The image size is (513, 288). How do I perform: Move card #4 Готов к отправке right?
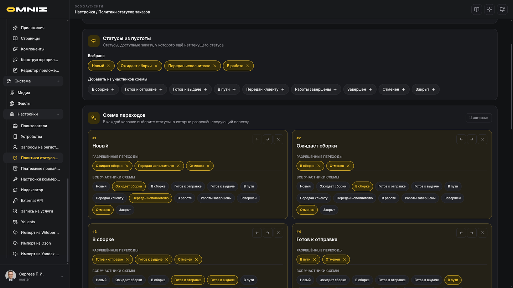click(x=472, y=233)
